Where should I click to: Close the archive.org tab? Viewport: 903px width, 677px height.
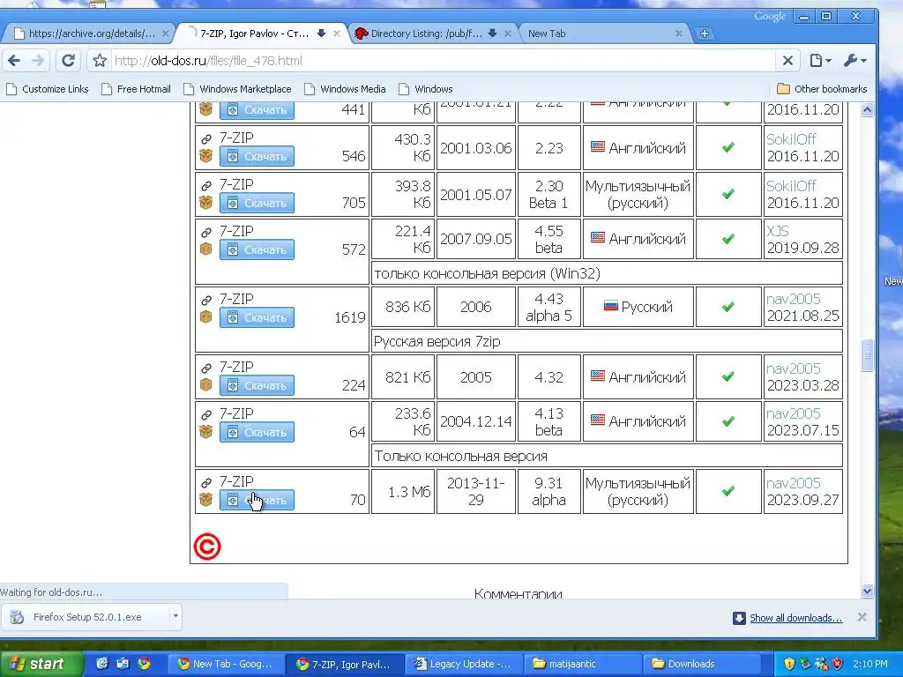click(x=165, y=34)
